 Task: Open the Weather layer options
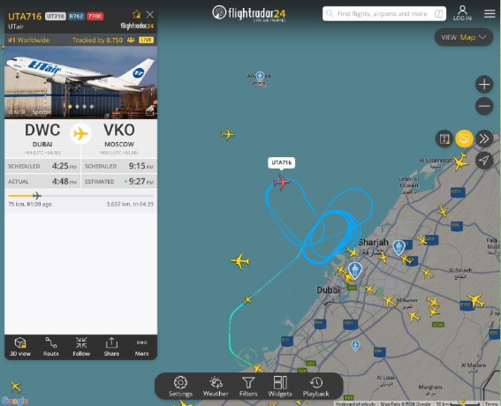point(216,387)
